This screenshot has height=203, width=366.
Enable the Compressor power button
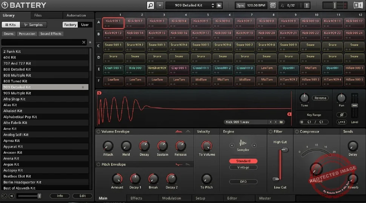coord(297,132)
